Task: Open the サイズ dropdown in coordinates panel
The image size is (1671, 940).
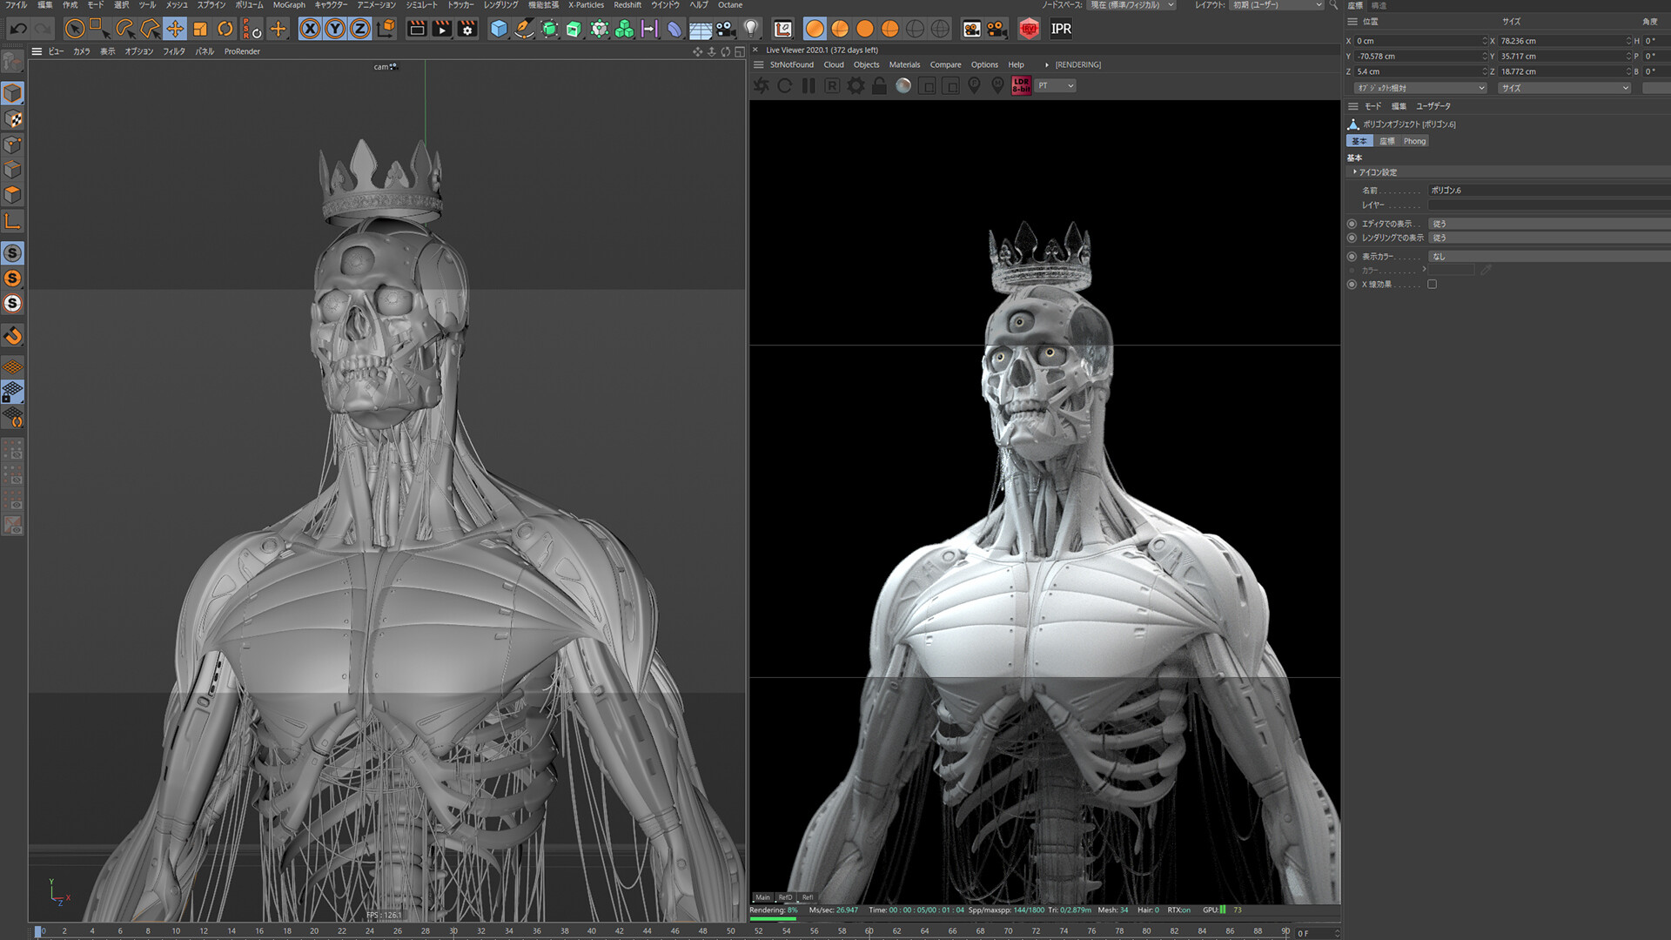Action: [1564, 88]
